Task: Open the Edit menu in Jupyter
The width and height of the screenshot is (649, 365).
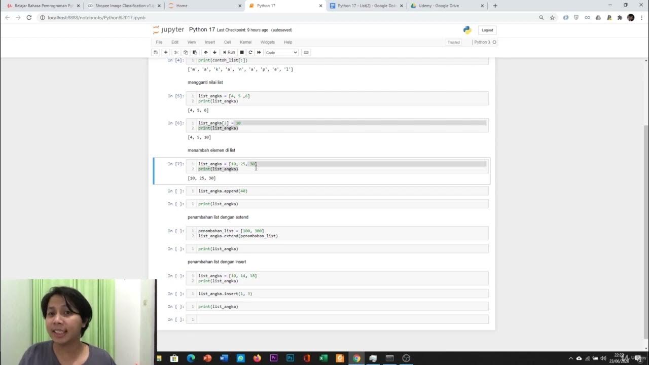Action: click(x=175, y=42)
